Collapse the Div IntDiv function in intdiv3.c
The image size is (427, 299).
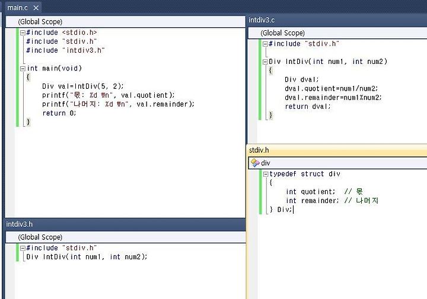click(265, 62)
